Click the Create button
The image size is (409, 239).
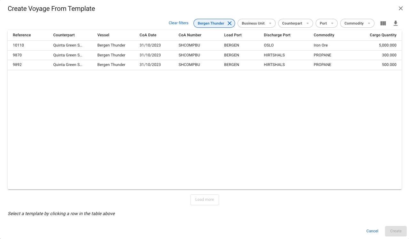click(x=396, y=231)
